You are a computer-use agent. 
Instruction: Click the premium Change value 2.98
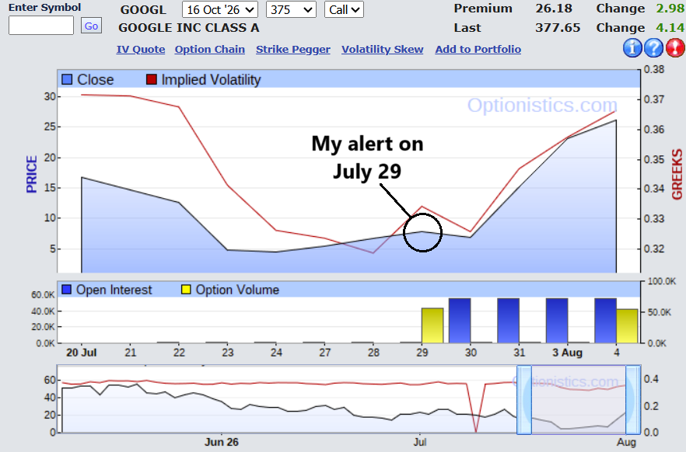pos(670,9)
